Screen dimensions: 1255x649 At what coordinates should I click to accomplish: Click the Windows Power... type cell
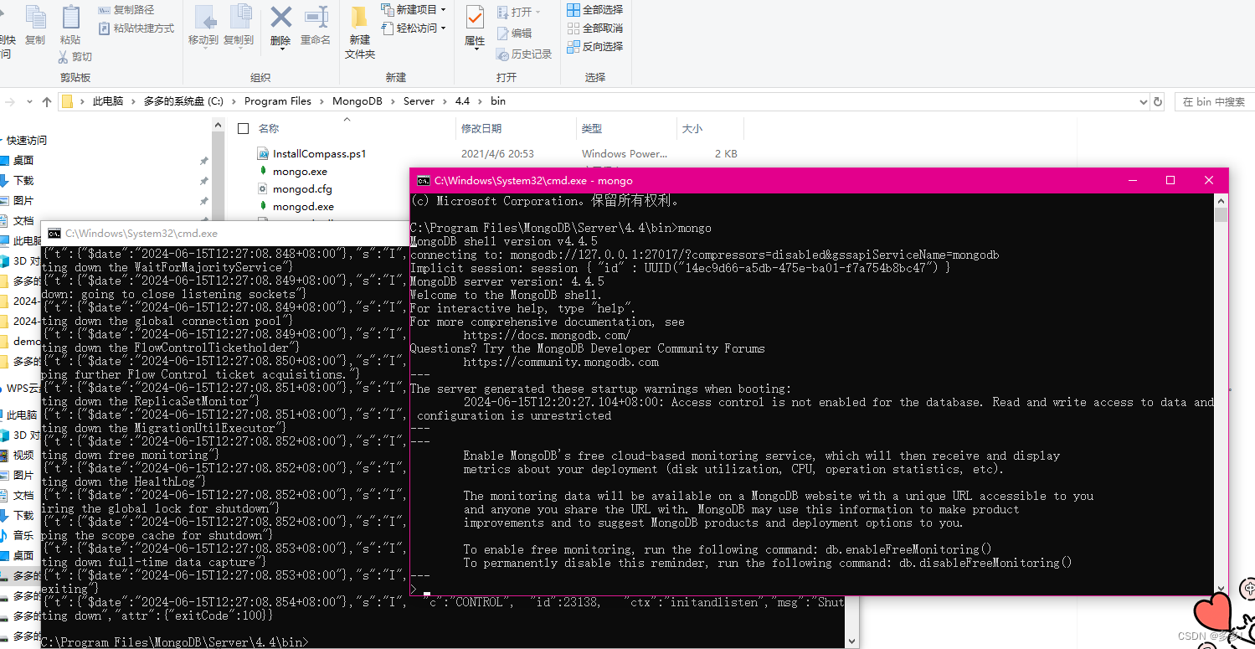tap(625, 153)
